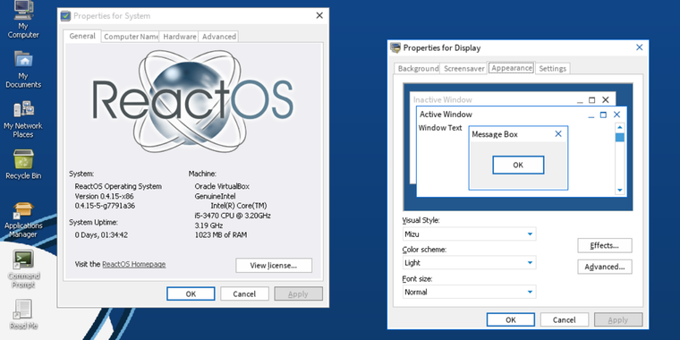This screenshot has width=680, height=340.
Task: Click the '1023 MB of RAM' text
Action: pos(221,235)
